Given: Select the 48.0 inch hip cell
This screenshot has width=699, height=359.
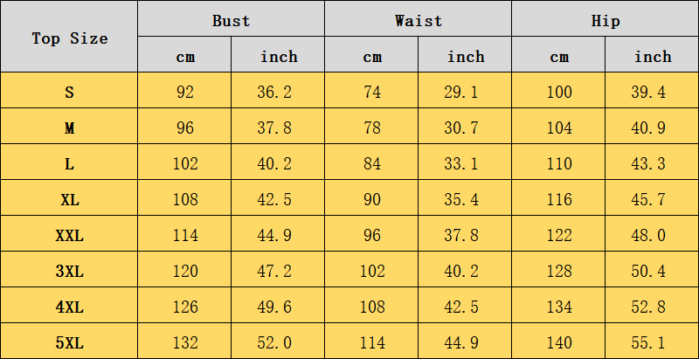Looking at the screenshot, I should click(652, 234).
